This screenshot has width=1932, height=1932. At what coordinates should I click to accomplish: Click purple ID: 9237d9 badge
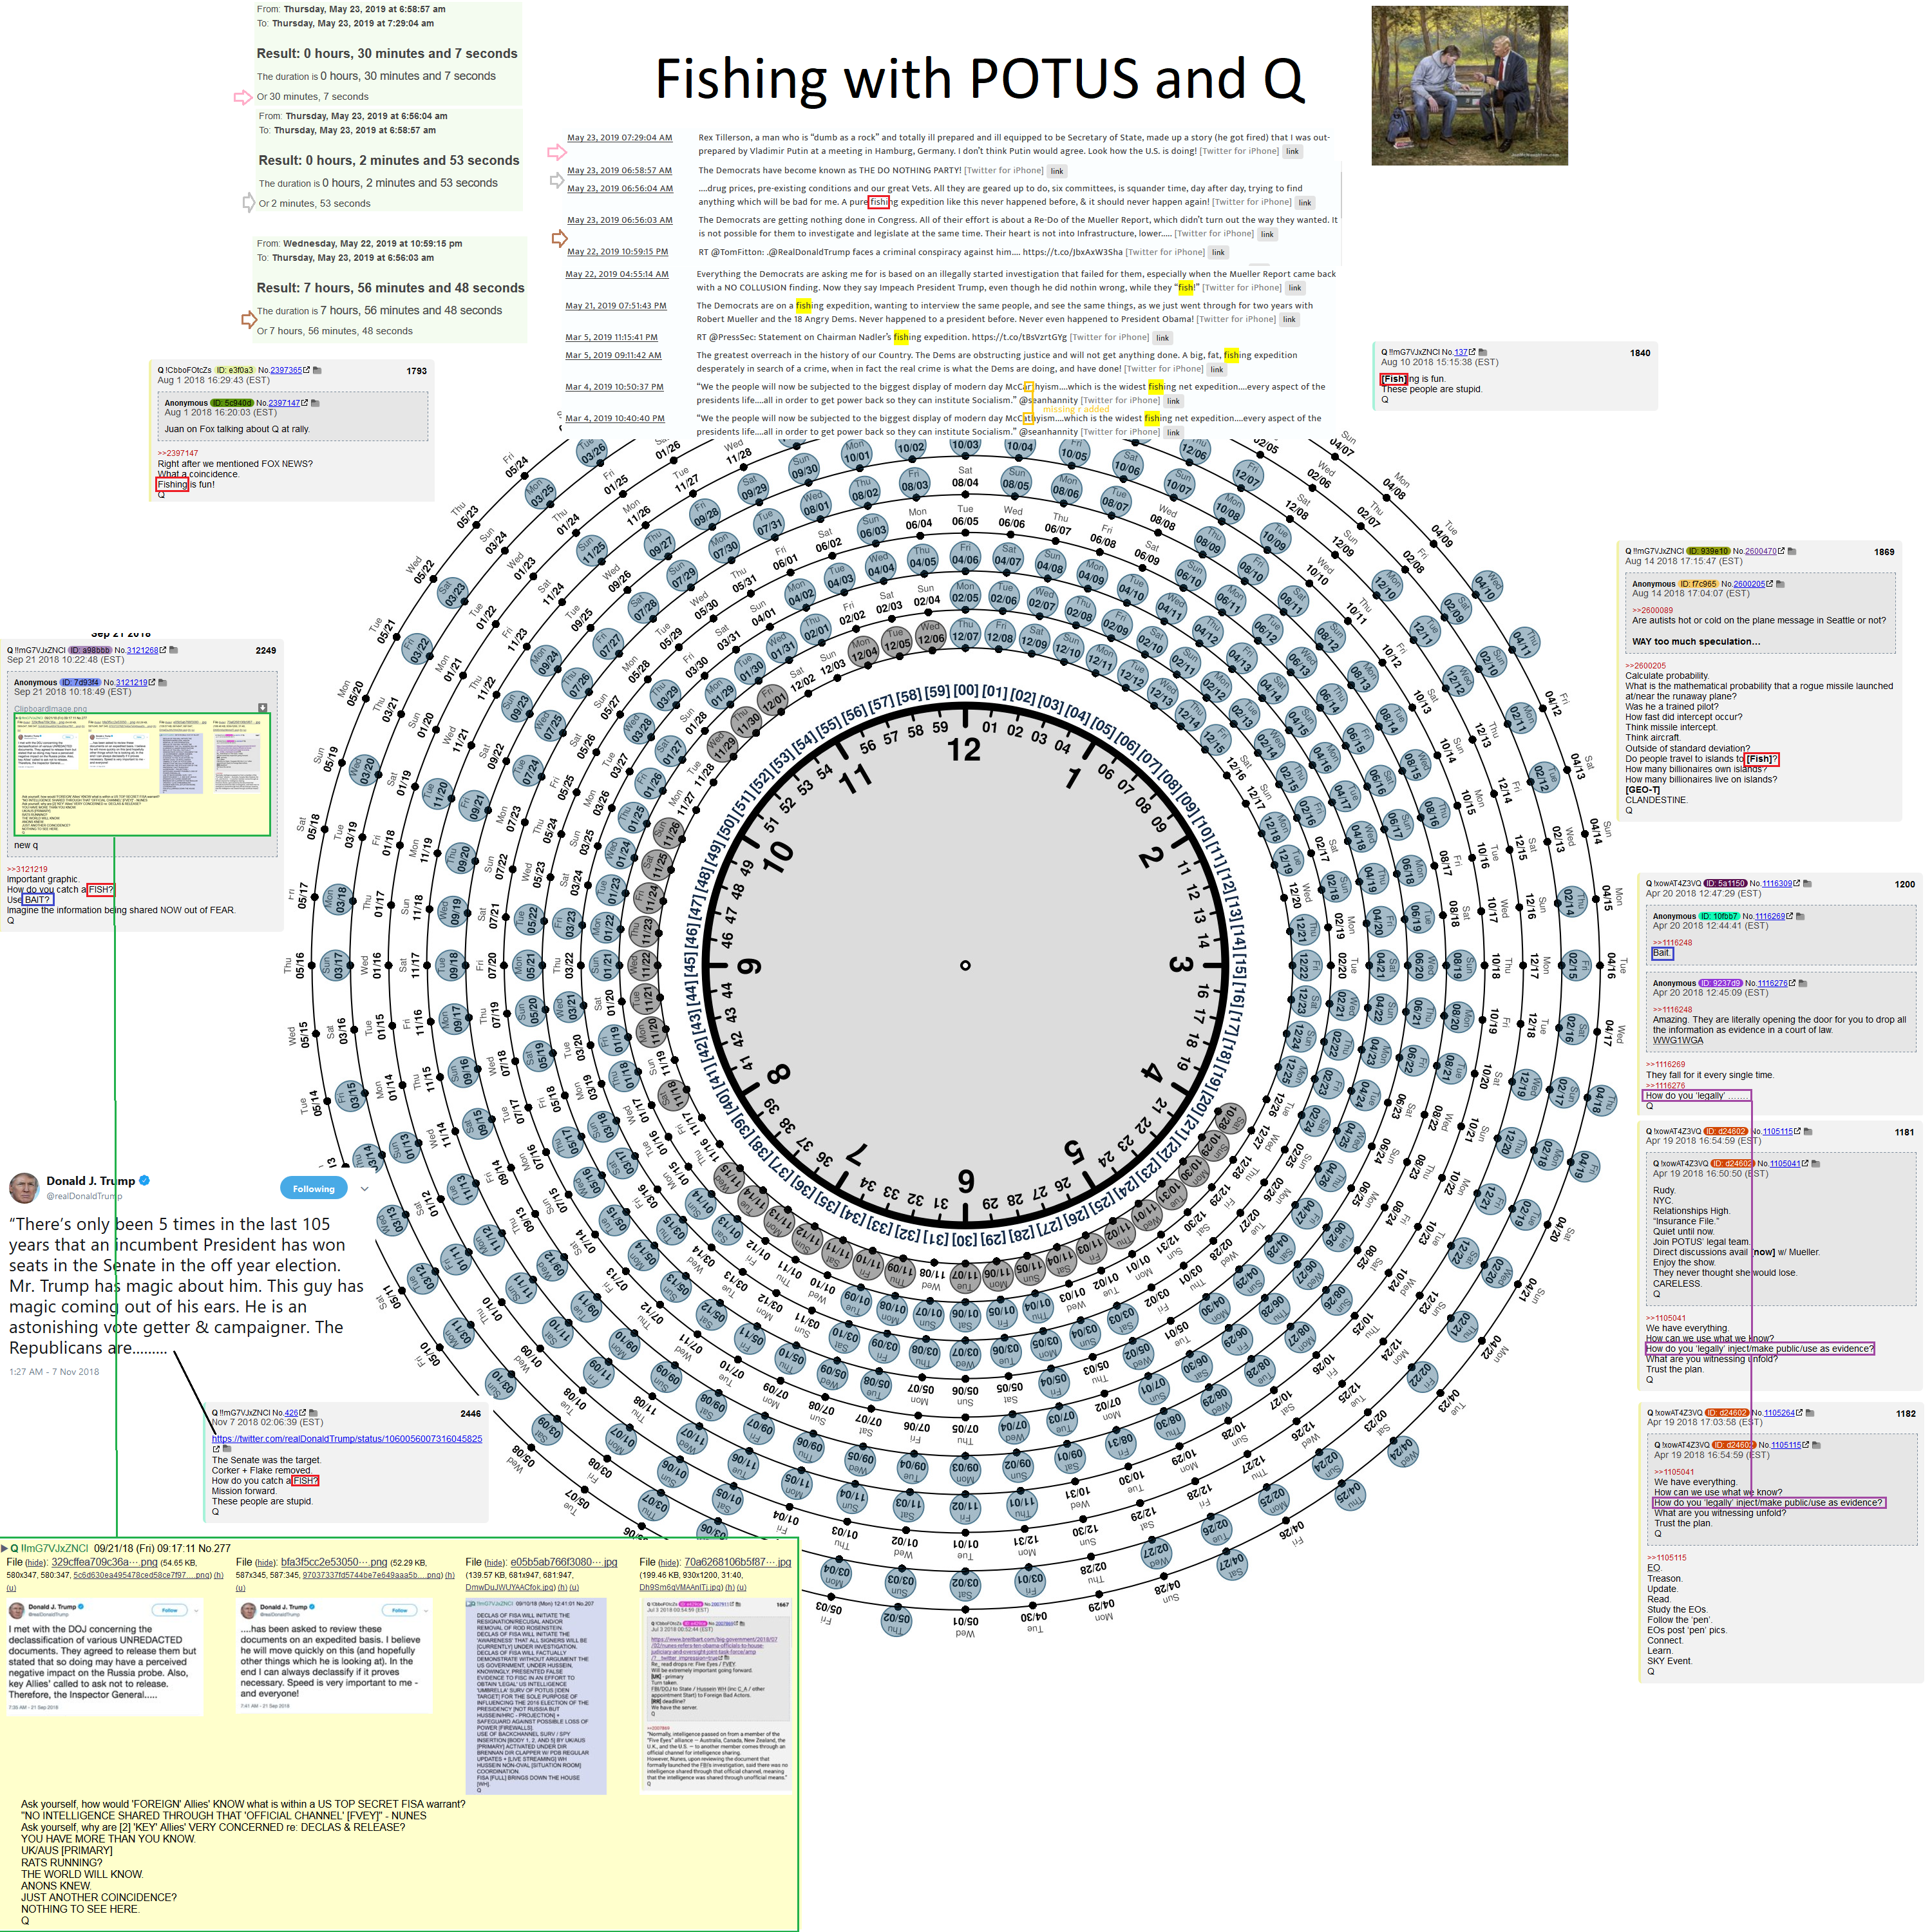(x=1721, y=984)
